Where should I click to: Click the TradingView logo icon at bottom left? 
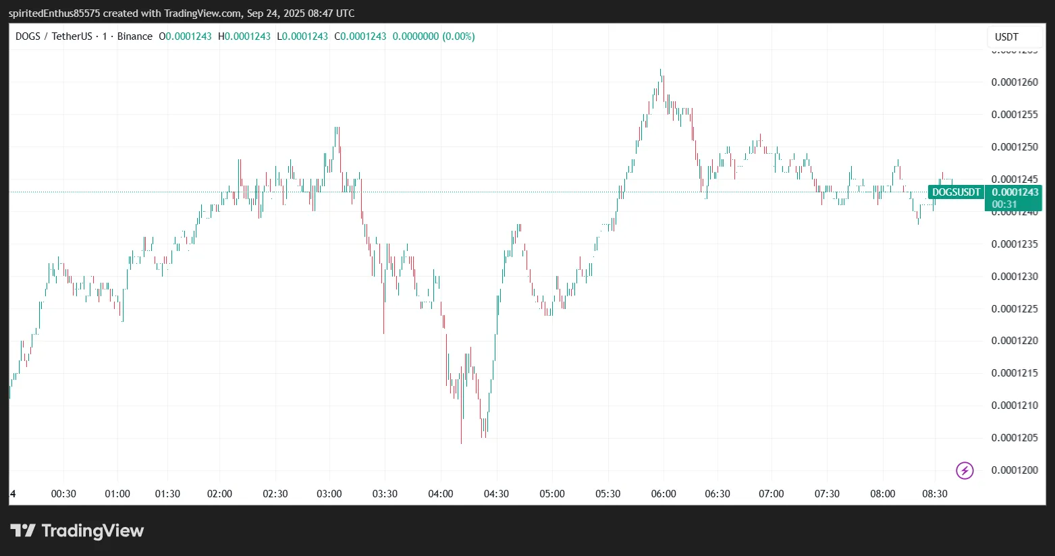click(x=22, y=531)
